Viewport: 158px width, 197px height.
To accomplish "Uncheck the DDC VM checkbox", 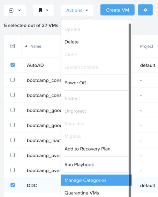I will point(13,185).
